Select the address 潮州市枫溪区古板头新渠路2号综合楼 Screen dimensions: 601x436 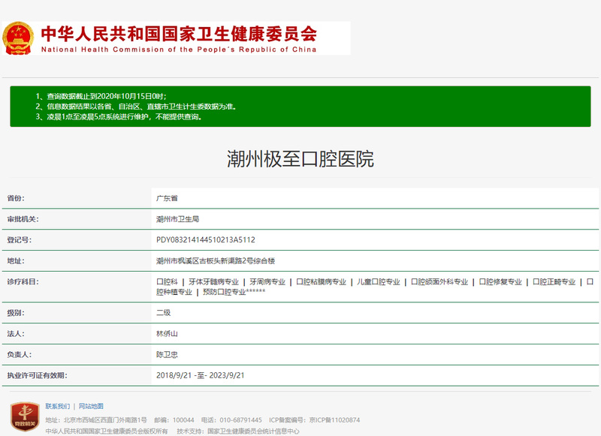216,261
